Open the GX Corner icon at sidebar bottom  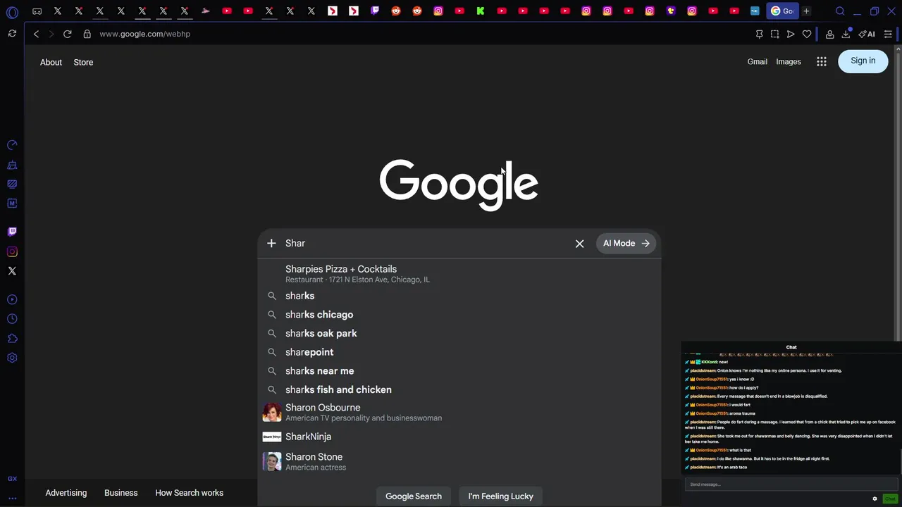click(12, 479)
